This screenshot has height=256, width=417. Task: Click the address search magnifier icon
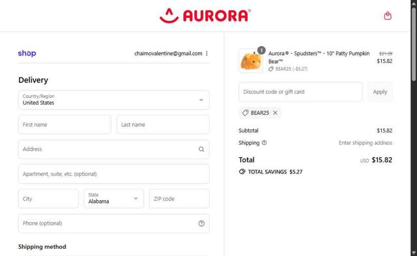tap(201, 149)
